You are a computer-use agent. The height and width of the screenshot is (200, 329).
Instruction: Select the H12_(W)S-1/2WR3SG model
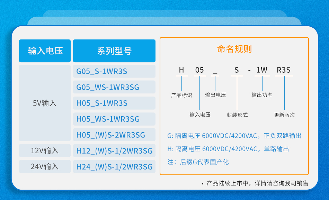pyautogui.click(x=114, y=151)
